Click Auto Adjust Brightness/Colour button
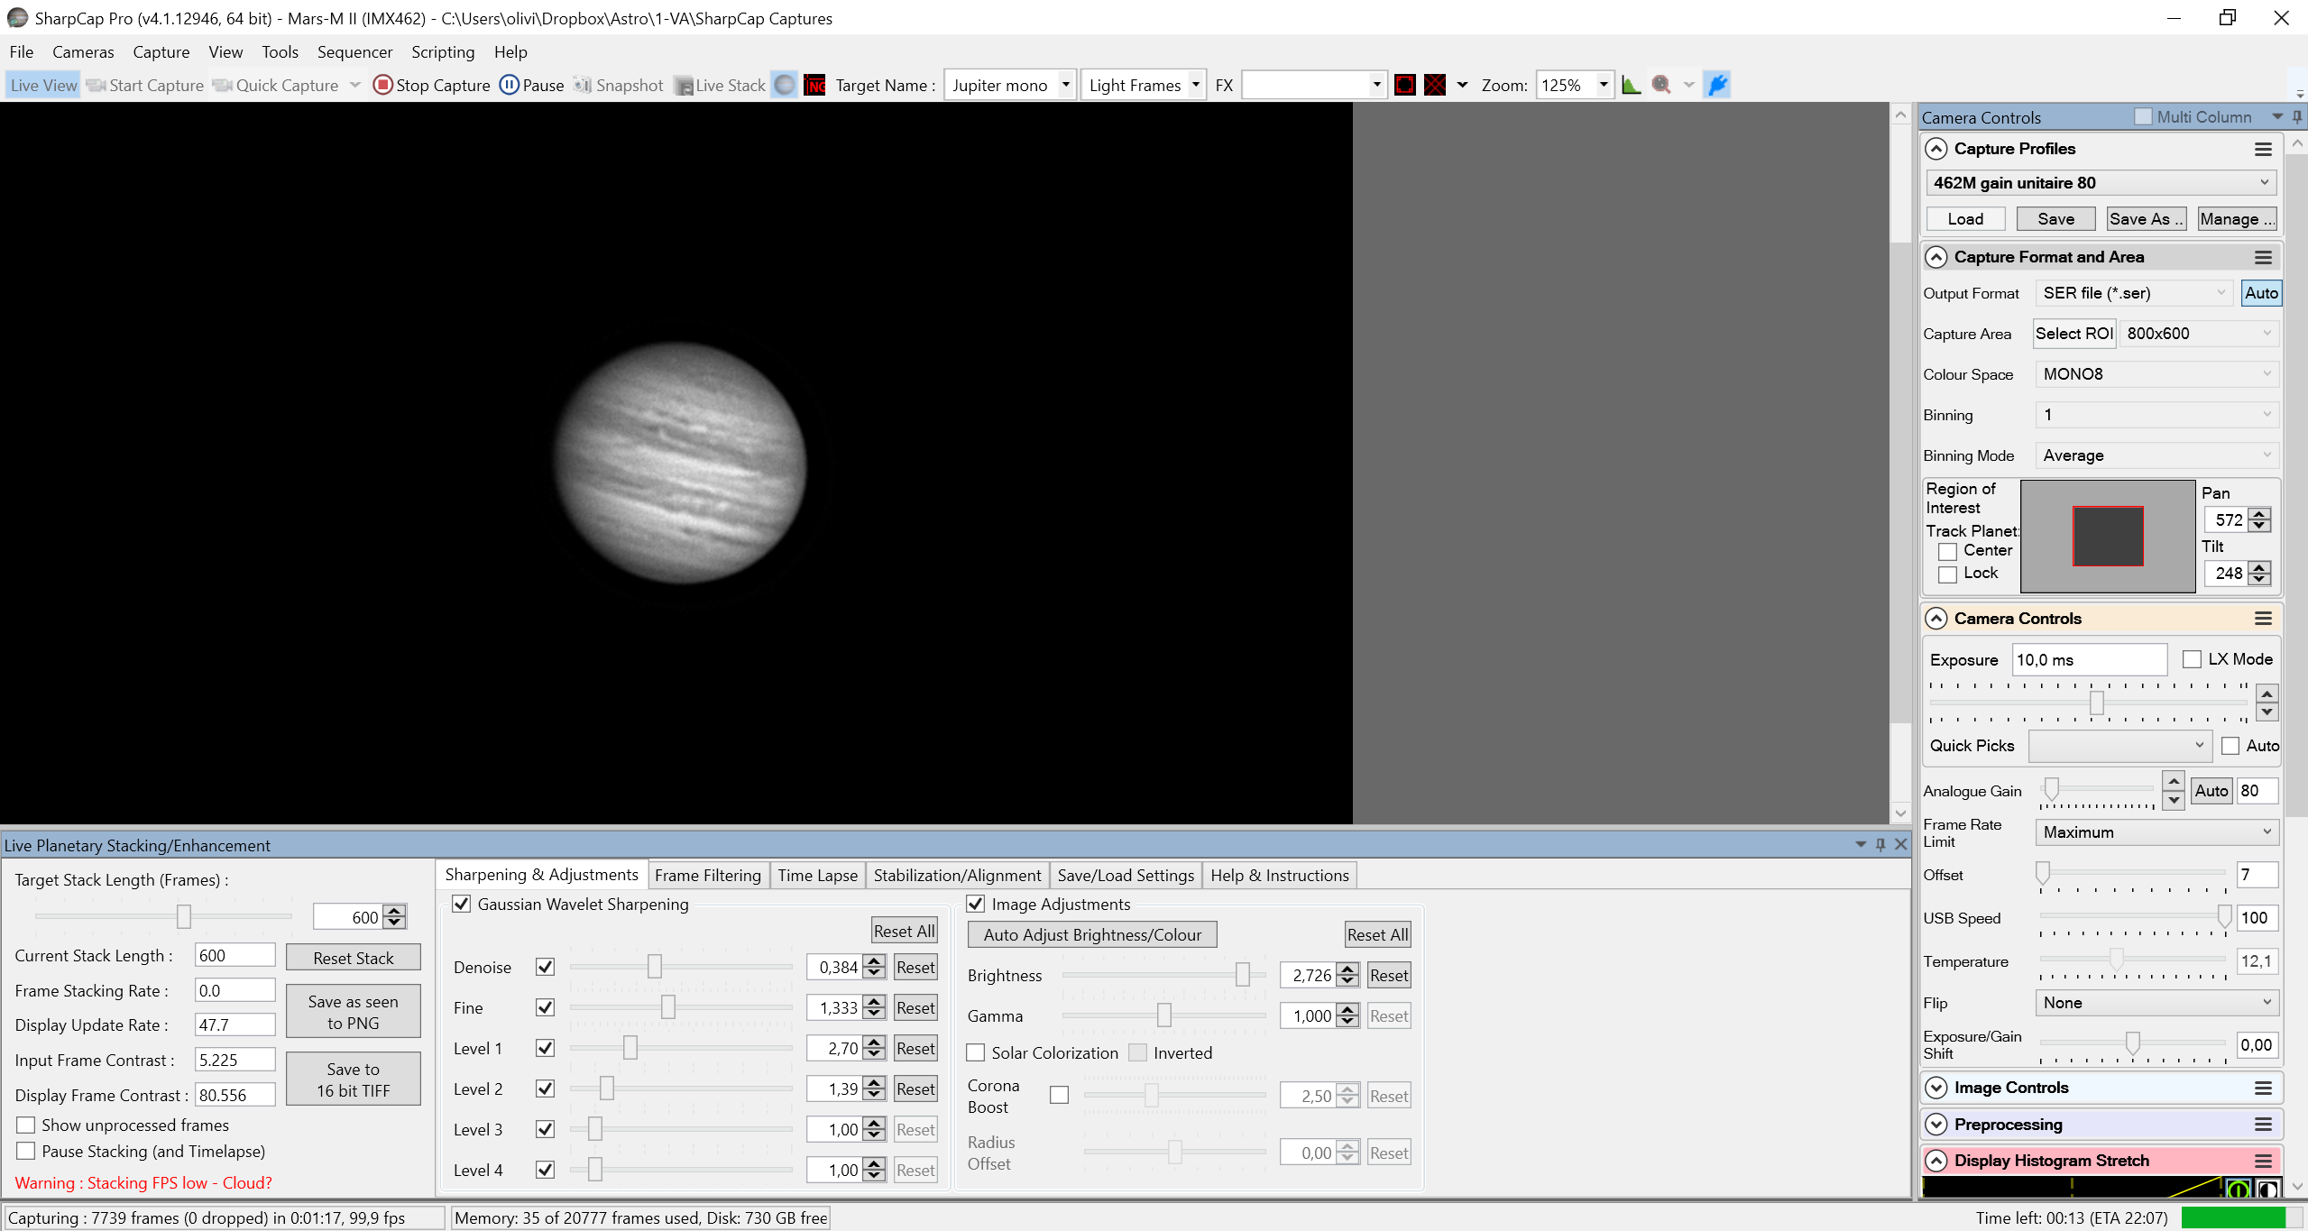The image size is (2308, 1231). click(1092, 934)
